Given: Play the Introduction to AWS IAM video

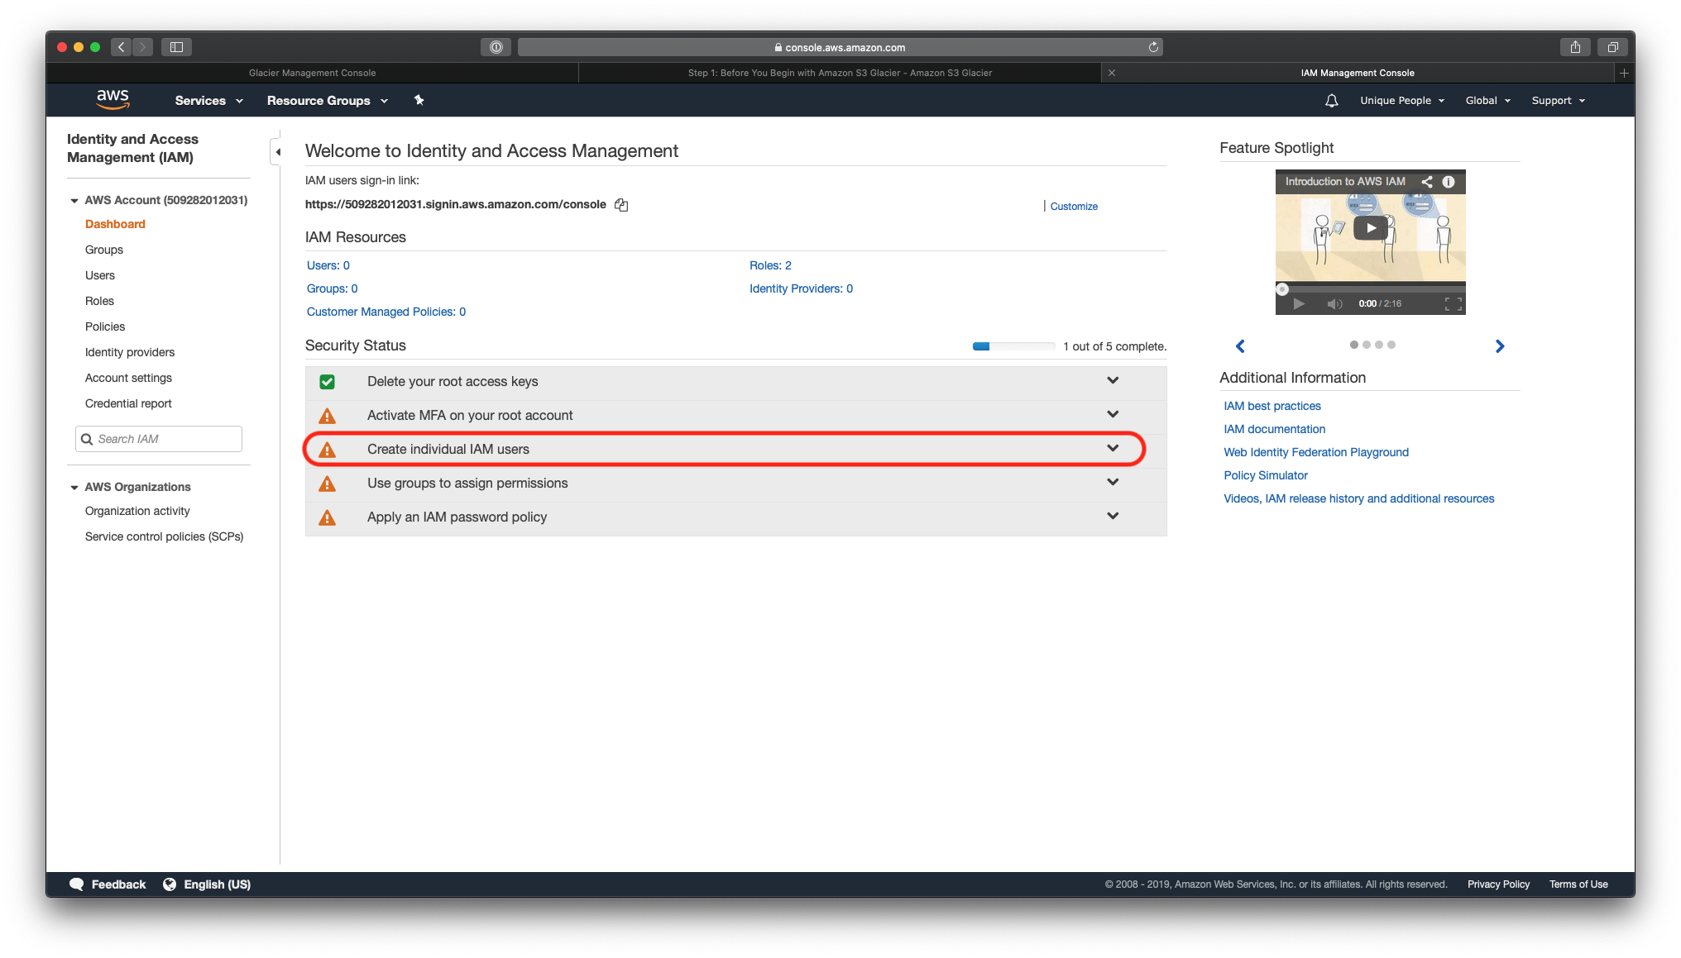Looking at the screenshot, I should click(1370, 228).
